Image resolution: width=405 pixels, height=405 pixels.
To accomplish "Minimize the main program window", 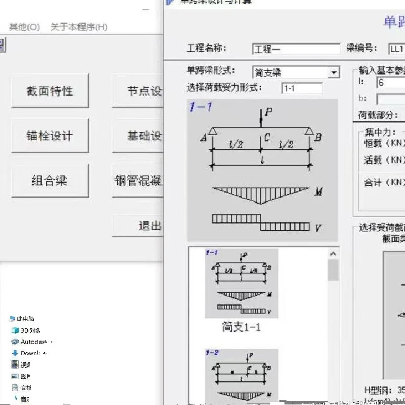I will click(146, 9).
